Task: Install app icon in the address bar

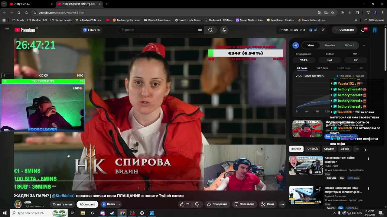Action: click(326, 13)
